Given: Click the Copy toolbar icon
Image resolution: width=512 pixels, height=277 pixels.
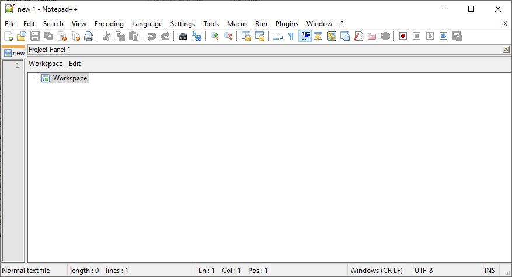Looking at the screenshot, I should point(120,36).
